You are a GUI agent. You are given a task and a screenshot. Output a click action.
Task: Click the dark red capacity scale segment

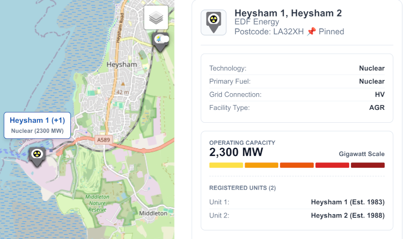coord(368,165)
